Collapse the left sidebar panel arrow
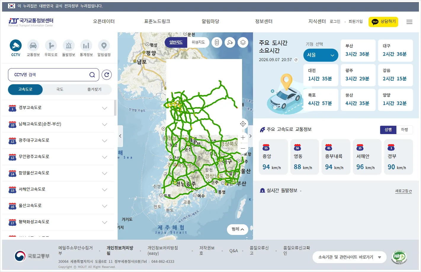 coord(120,136)
